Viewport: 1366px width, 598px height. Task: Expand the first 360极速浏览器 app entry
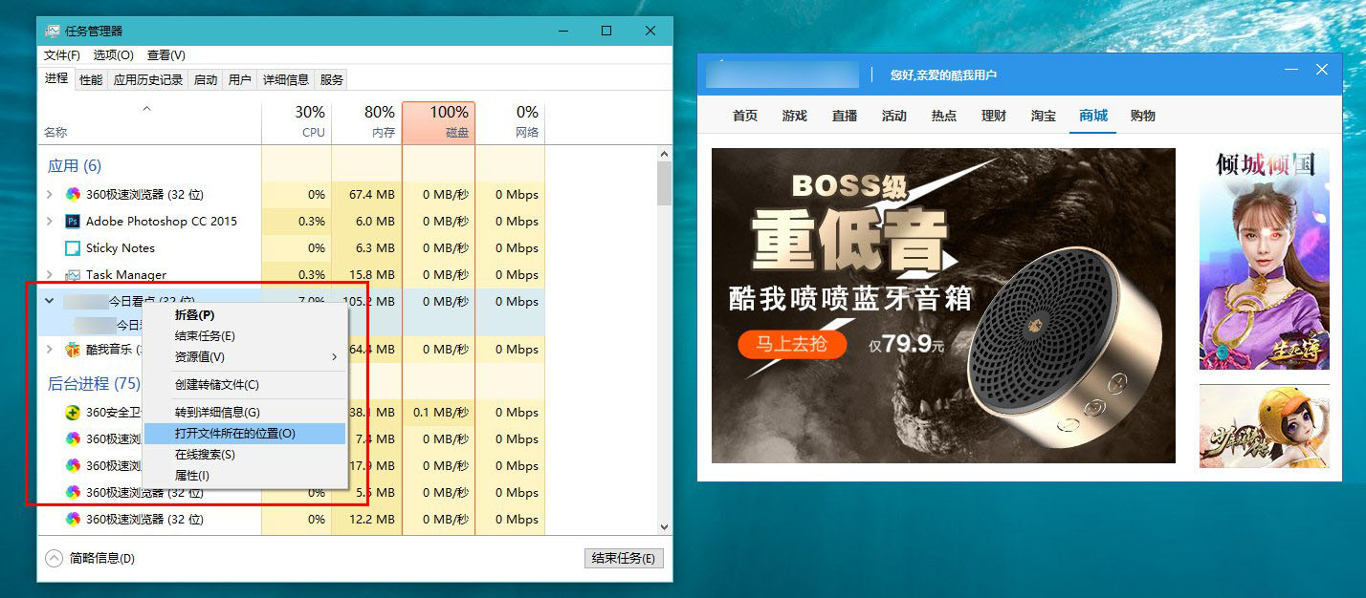point(50,195)
